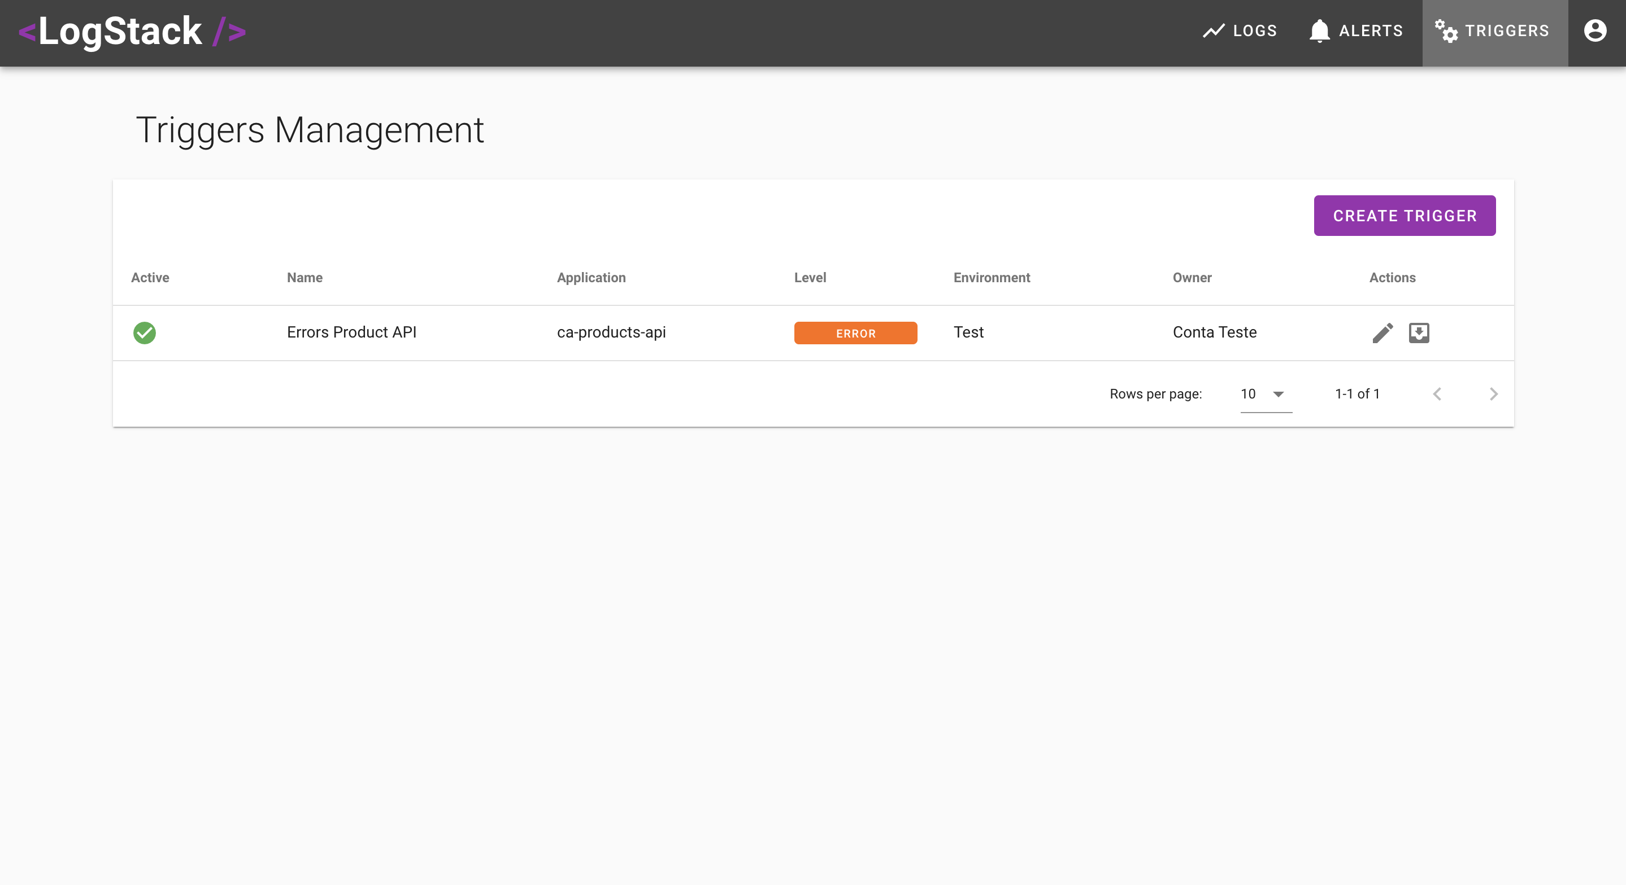
Task: Click the Level column header
Action: 810,278
